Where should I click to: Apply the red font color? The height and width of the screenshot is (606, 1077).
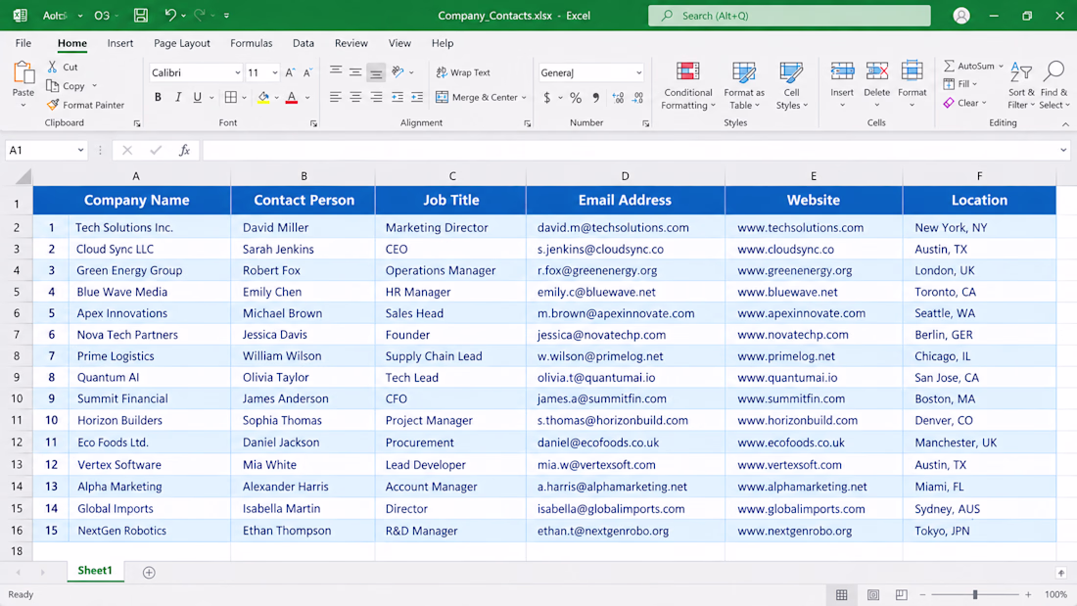click(x=292, y=97)
